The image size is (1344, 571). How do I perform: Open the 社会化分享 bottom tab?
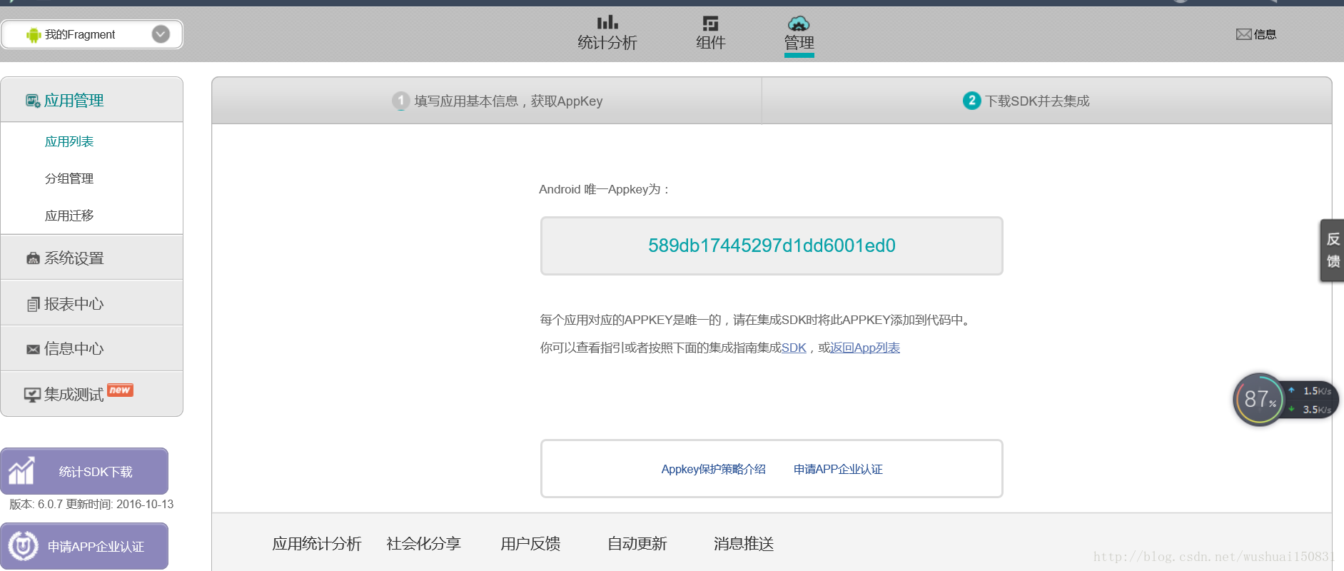click(x=423, y=544)
